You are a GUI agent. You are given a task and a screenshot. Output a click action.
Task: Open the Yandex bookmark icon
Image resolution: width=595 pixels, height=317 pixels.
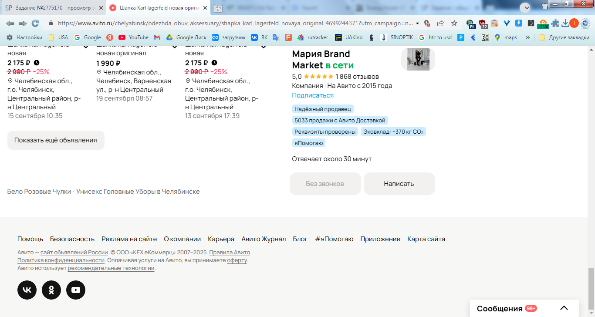point(110,37)
